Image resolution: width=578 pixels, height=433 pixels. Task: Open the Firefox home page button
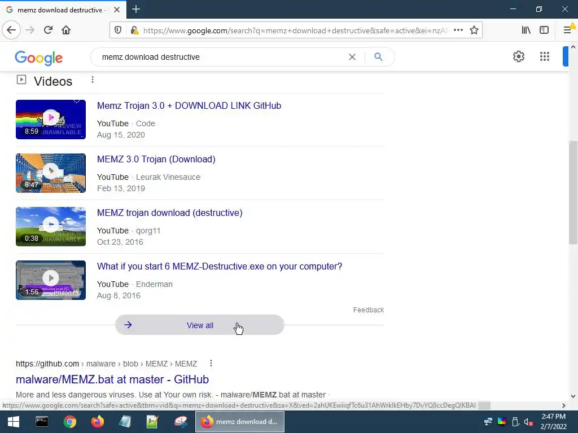click(x=66, y=30)
